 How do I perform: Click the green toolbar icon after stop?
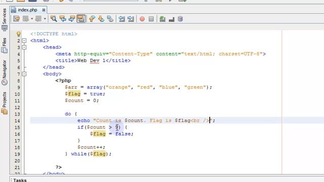click(163, 19)
